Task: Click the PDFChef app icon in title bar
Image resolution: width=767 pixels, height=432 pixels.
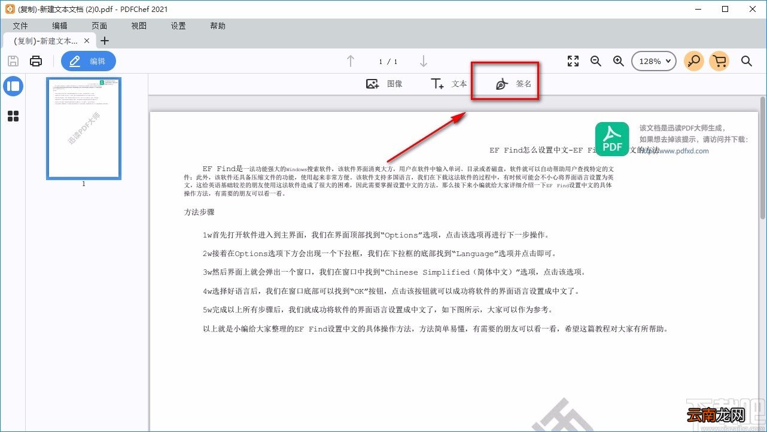Action: 10,9
